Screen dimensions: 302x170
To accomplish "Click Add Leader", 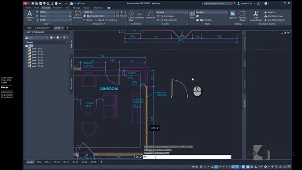I will click(167, 16).
